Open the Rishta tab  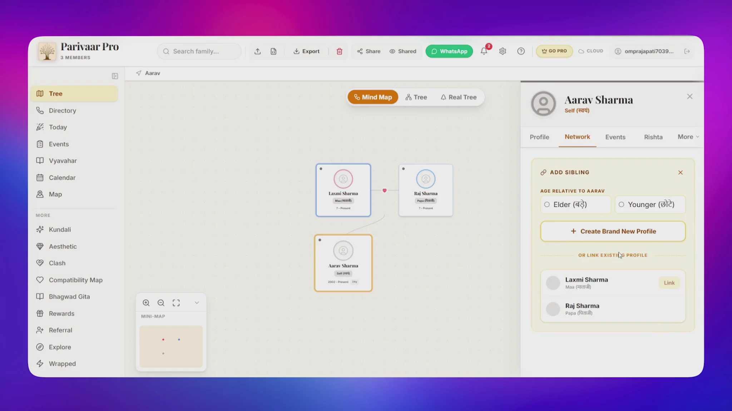tap(653, 137)
